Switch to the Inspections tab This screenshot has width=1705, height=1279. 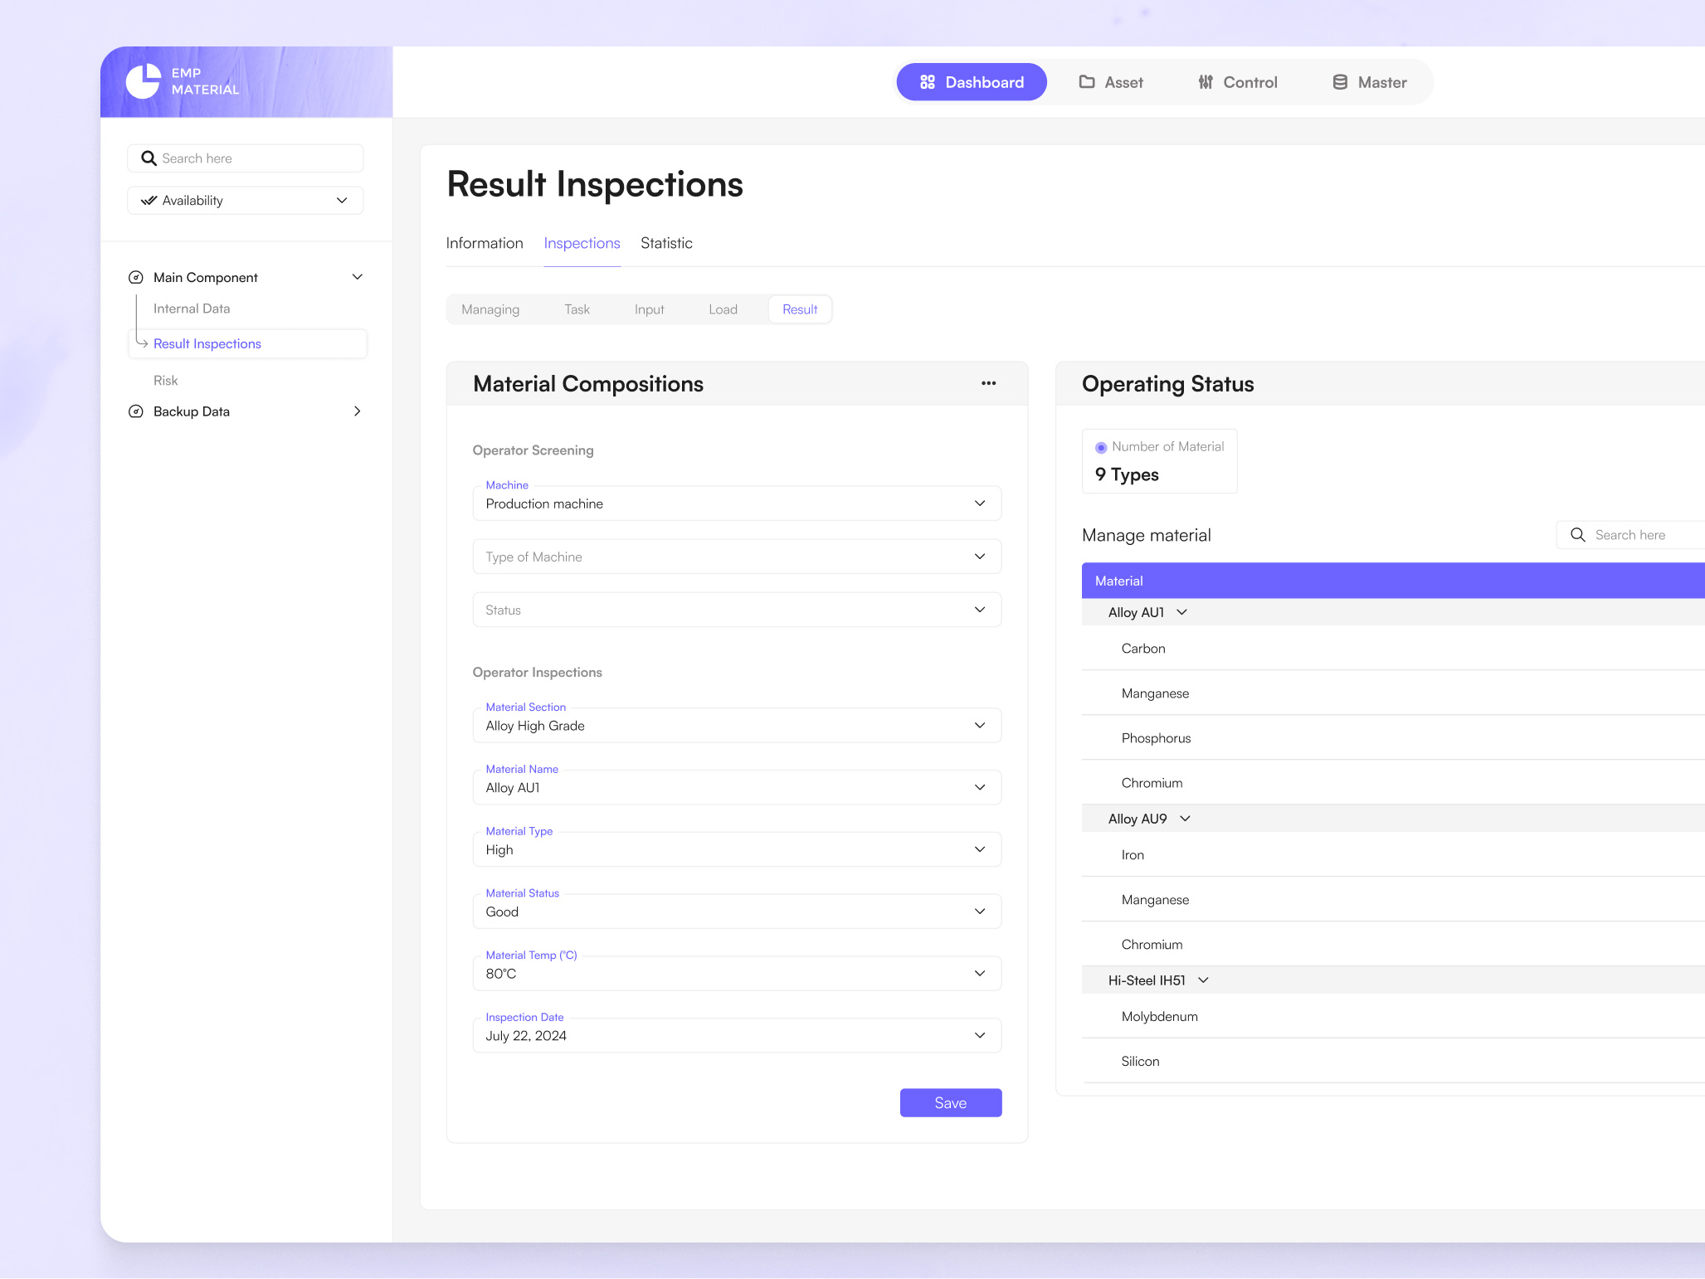coord(582,243)
